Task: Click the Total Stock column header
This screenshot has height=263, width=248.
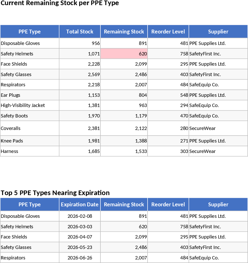Action: [x=80, y=32]
